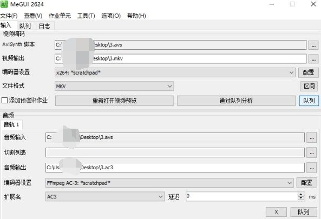
Task: Click the 区间 button
Action: [x=309, y=87]
